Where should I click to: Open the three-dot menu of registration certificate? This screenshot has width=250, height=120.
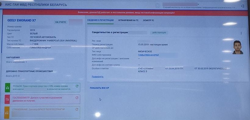(x=241, y=33)
